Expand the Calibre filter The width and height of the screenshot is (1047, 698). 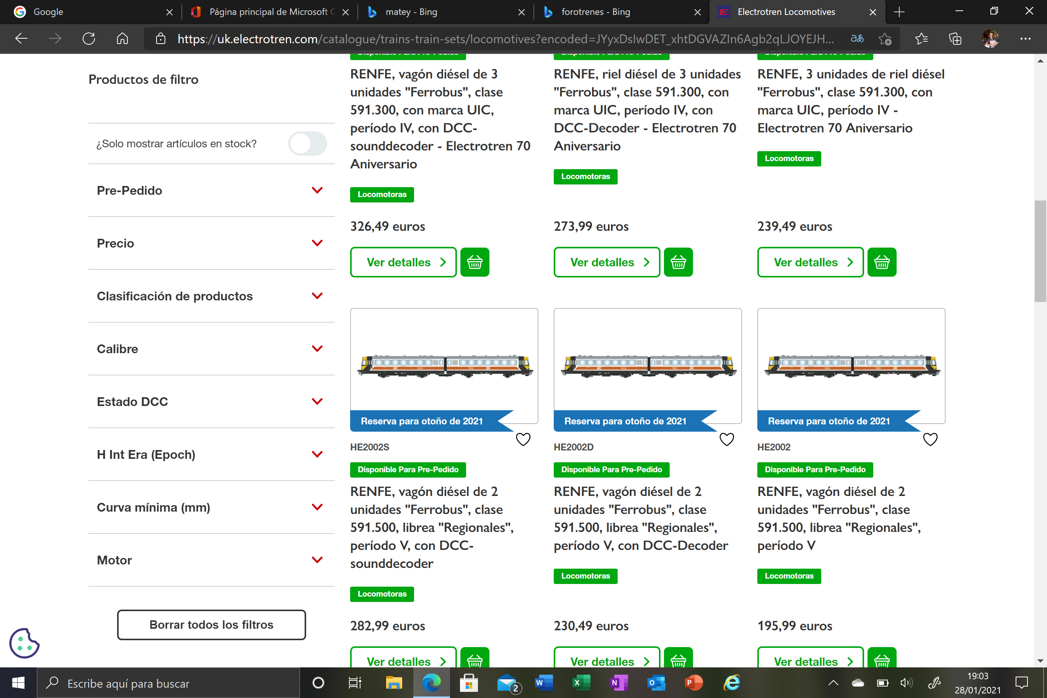coord(212,349)
